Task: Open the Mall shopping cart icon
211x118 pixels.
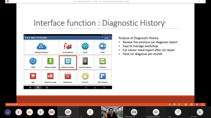Action: coord(33,76)
